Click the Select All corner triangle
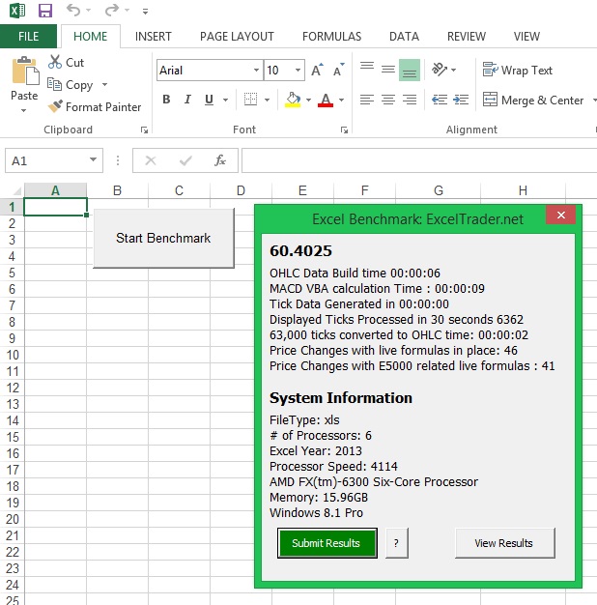 (x=16, y=191)
